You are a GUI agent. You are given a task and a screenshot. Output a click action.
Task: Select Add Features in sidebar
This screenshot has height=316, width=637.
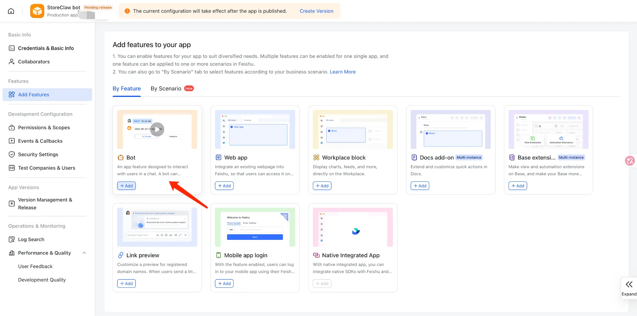[x=47, y=94]
